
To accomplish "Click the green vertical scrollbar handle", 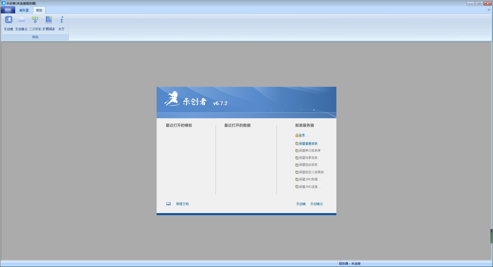I will click(x=491, y=236).
